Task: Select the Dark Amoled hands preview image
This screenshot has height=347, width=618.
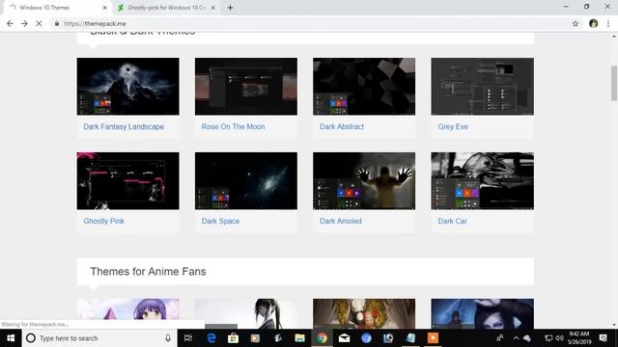Action: pos(364,181)
